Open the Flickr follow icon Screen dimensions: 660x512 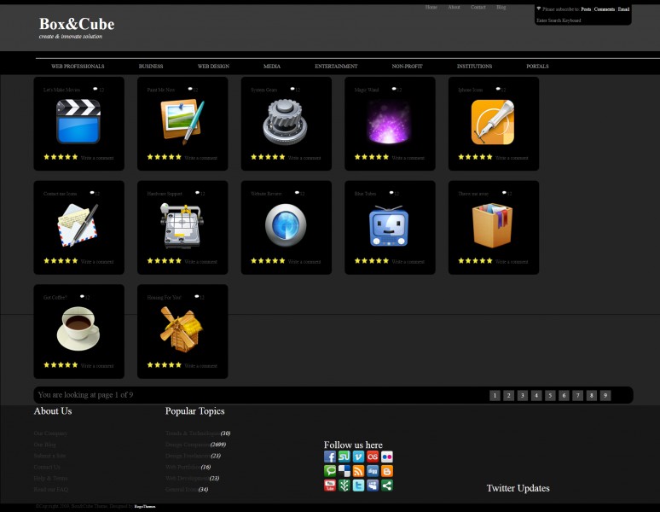pyautogui.click(x=387, y=457)
